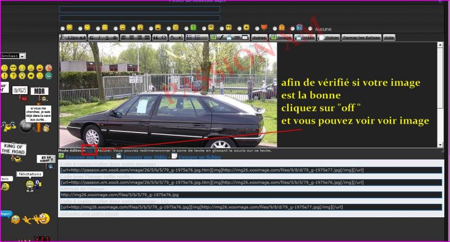Apply left text alignment
Screen dimensions: 450x242
(124, 38)
